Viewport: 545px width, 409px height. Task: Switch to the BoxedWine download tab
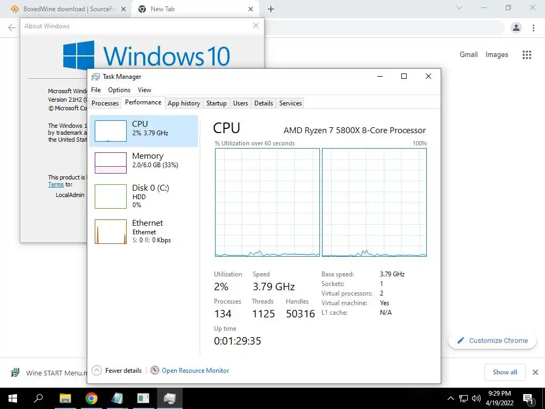[x=70, y=9]
